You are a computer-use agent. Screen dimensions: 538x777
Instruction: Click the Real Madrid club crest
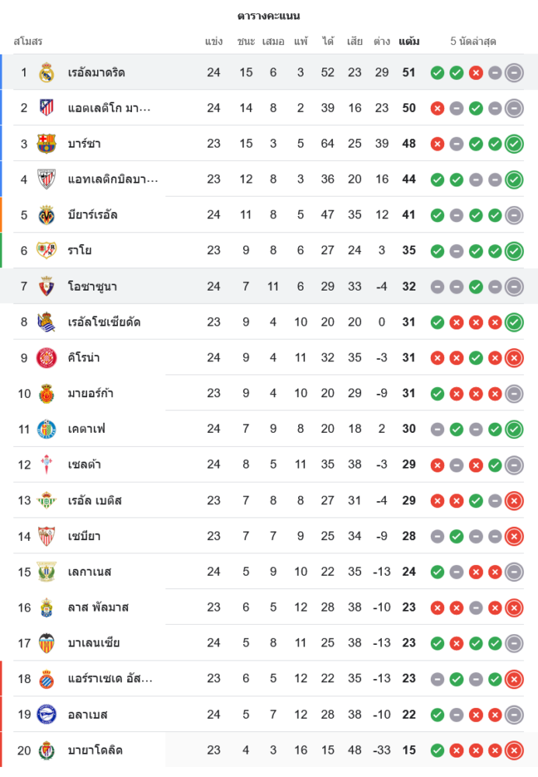pyautogui.click(x=47, y=72)
